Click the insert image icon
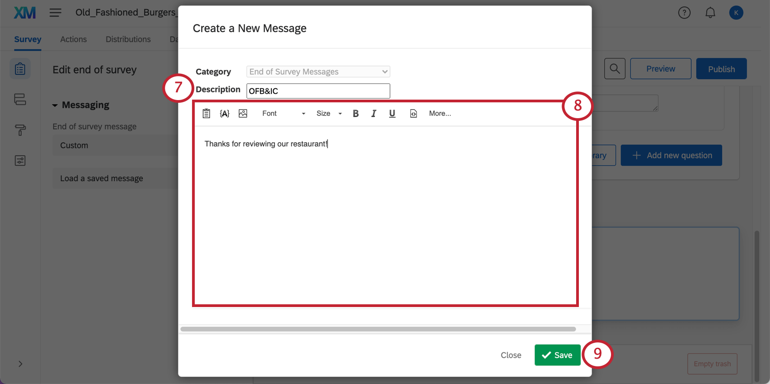 [x=243, y=113]
